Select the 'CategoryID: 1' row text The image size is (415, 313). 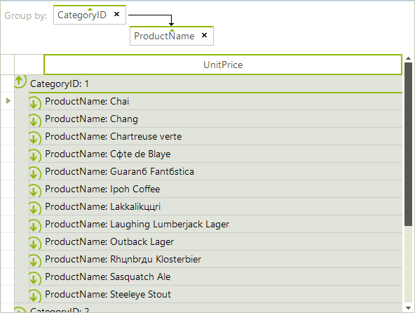[x=60, y=84]
